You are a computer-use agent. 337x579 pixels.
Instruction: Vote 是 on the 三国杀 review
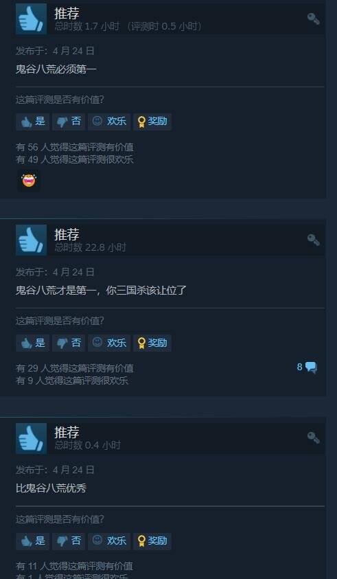coord(32,343)
